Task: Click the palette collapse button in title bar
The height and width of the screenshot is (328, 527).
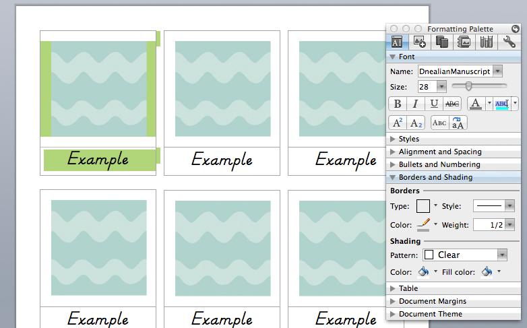Action: [516, 29]
